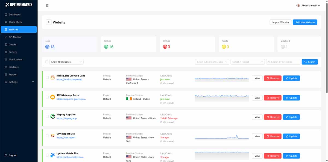Click the Uptime Matrix Site blue favicon

pos(52,155)
